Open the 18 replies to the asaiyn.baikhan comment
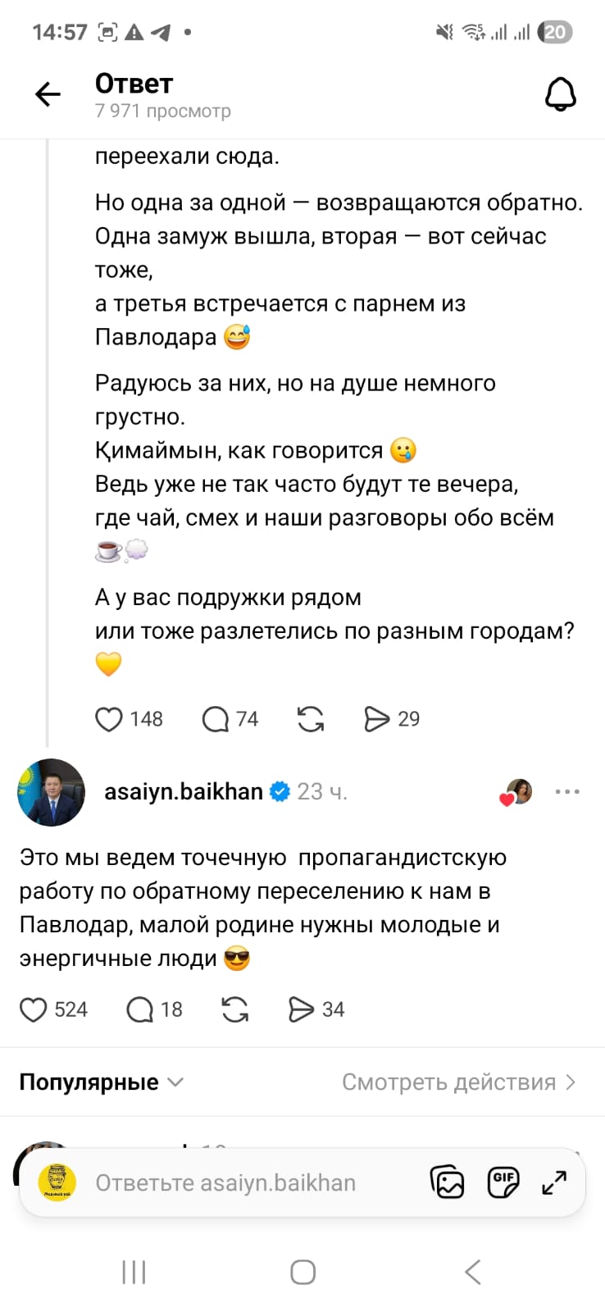 (x=140, y=1009)
